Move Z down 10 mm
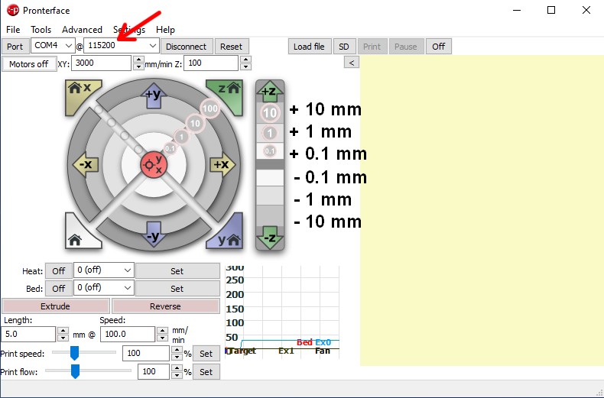Viewport: 604px width, 398px height. click(x=270, y=216)
